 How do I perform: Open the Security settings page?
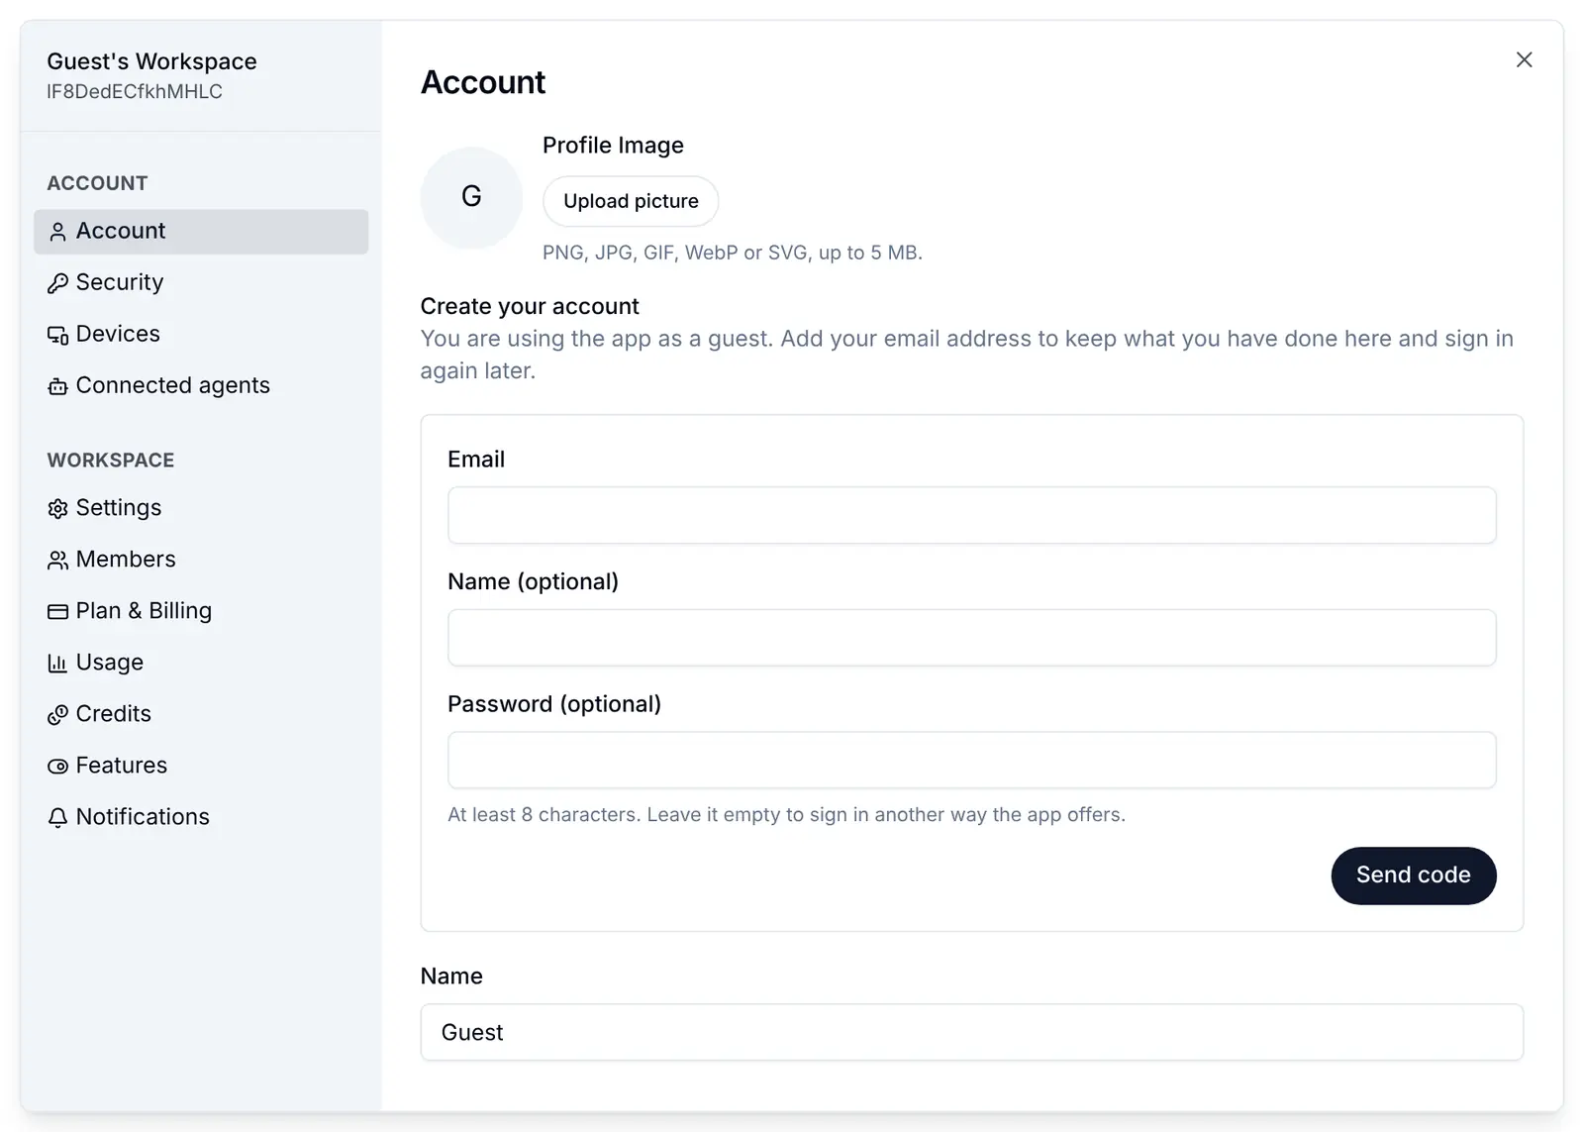coord(201,282)
